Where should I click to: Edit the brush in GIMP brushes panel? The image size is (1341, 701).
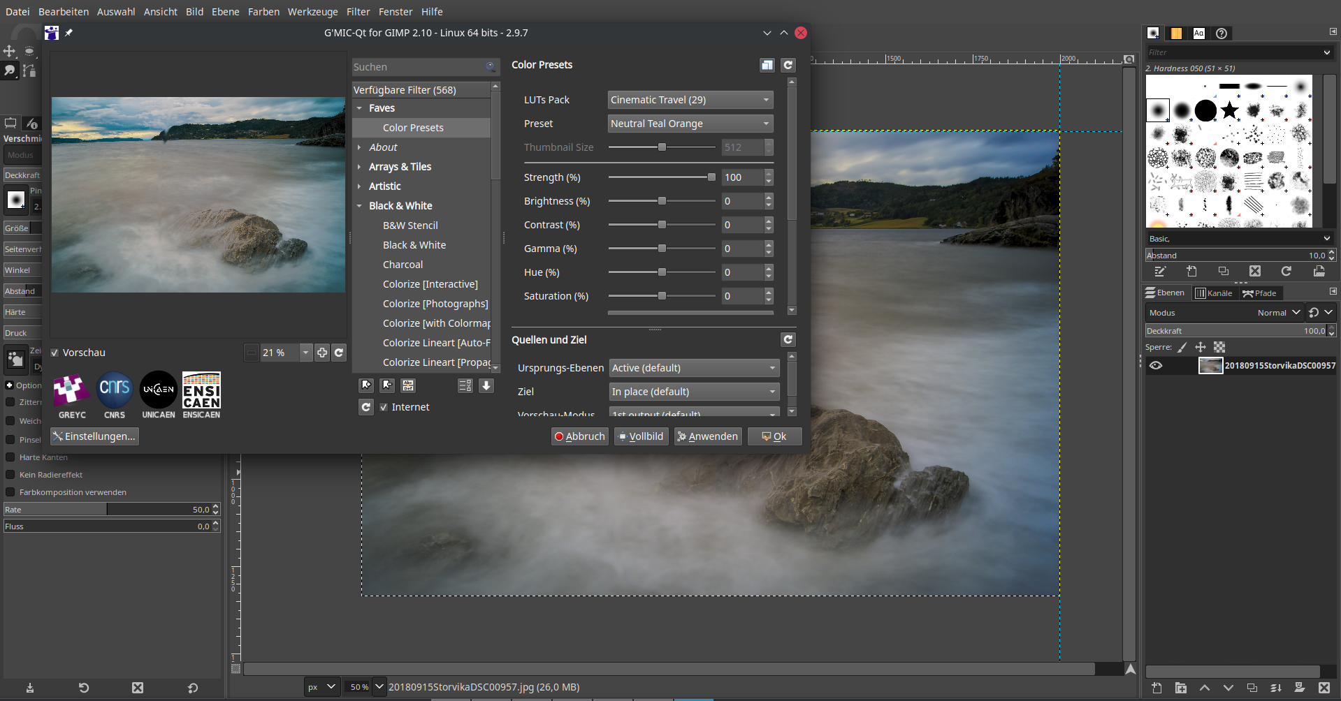(x=1160, y=271)
